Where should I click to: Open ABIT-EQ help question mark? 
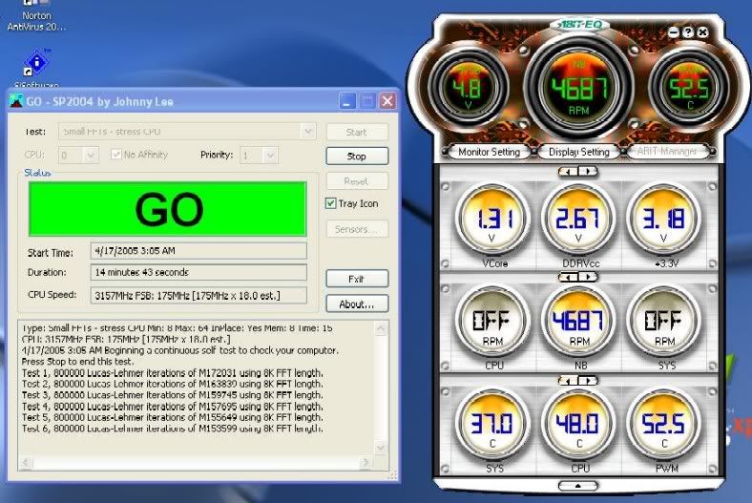(x=688, y=32)
